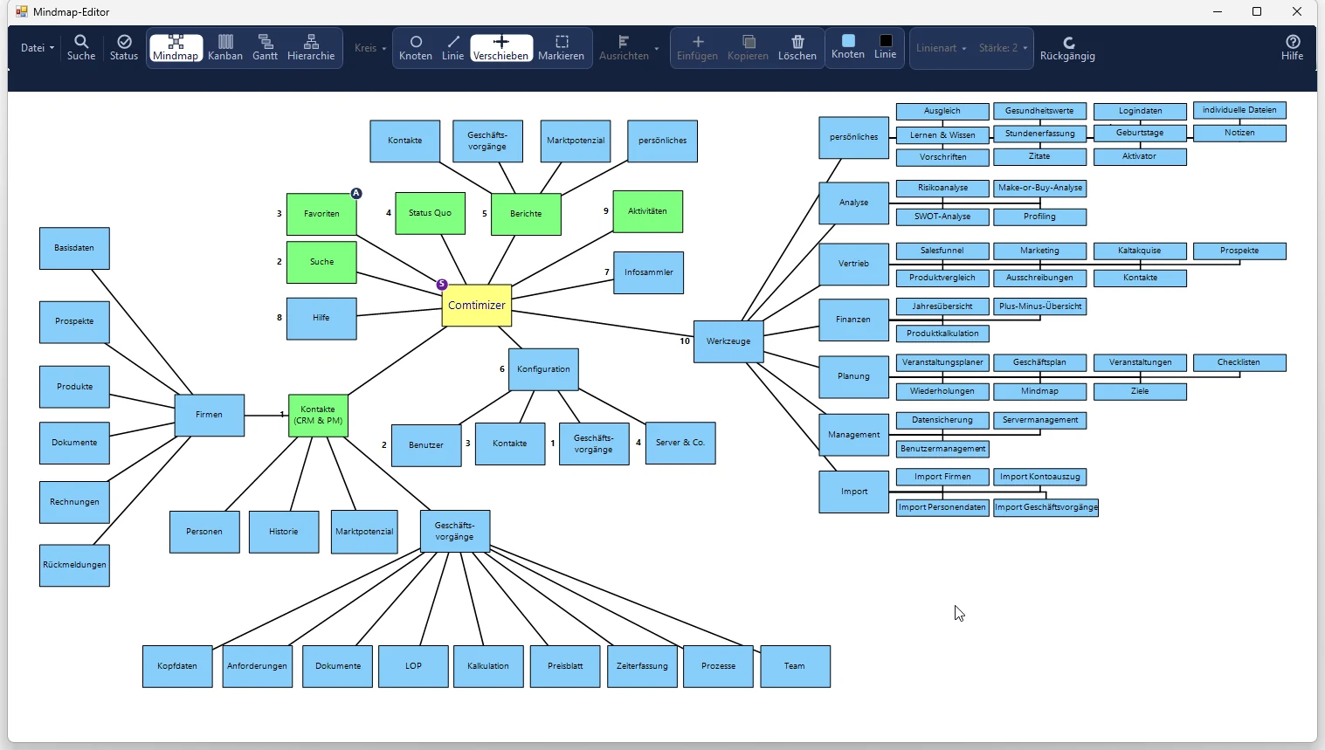The image size is (1325, 750).
Task: Select the Geburtstage node
Action: [1140, 133]
